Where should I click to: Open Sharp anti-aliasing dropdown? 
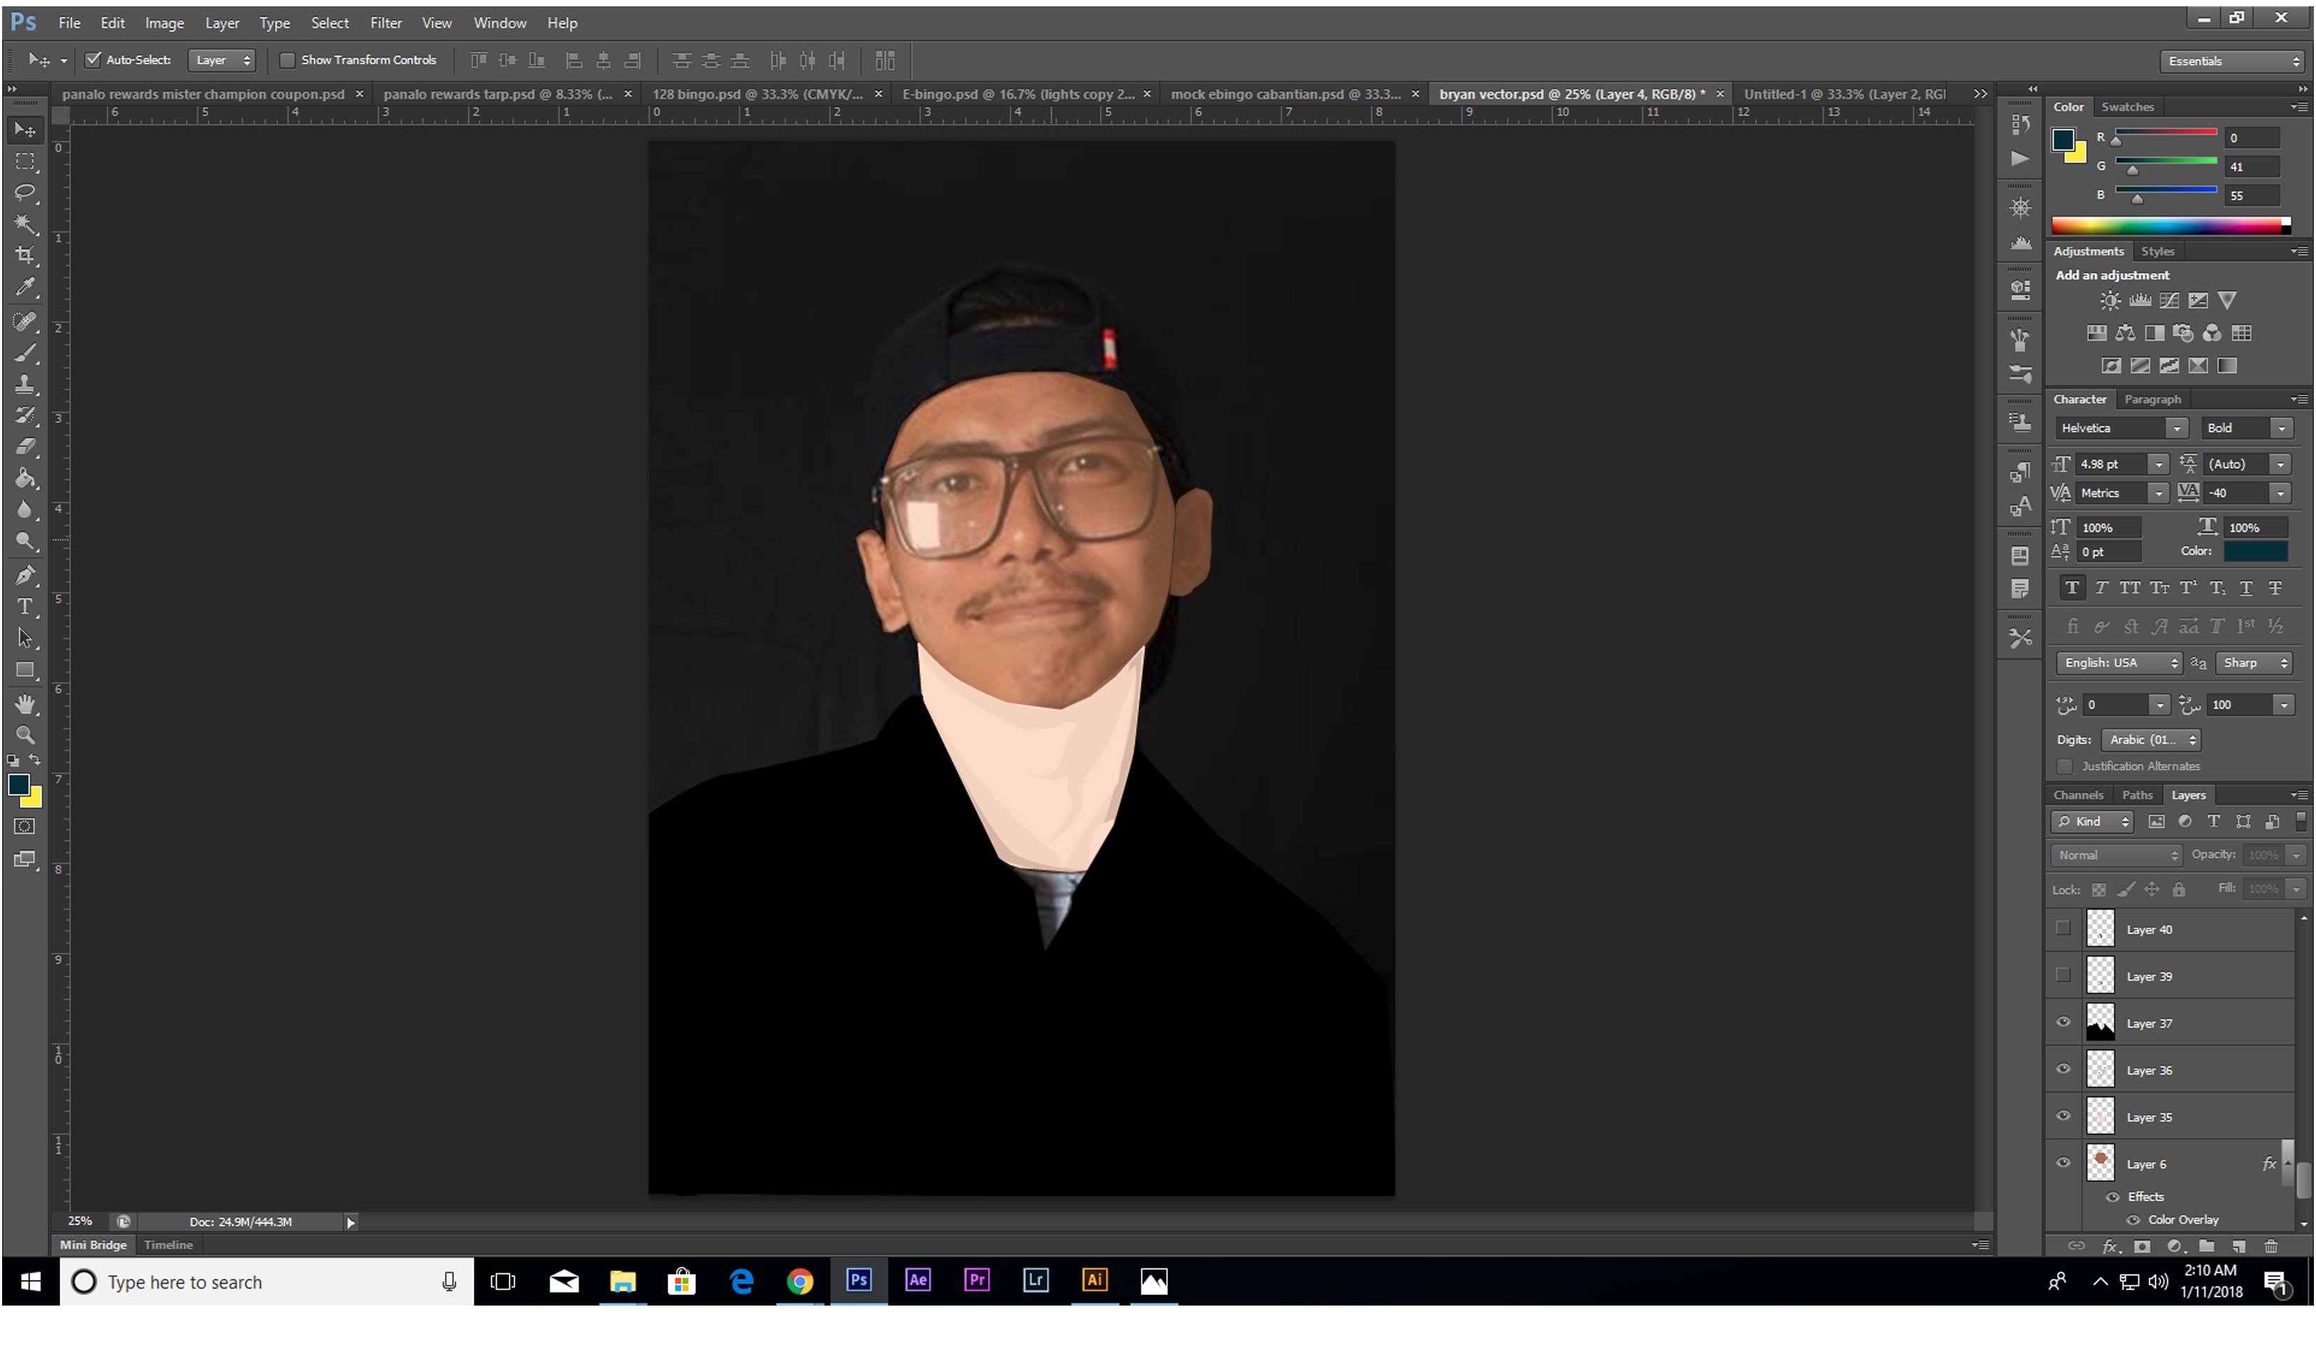(2254, 663)
